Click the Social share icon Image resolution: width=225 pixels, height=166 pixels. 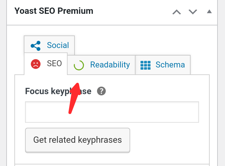36,46
